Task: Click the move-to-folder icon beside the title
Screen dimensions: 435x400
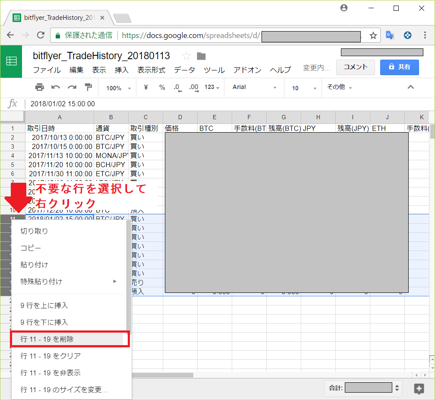Action: point(200,55)
